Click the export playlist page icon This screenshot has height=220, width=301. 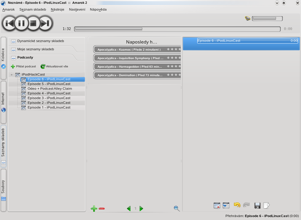click(266, 205)
